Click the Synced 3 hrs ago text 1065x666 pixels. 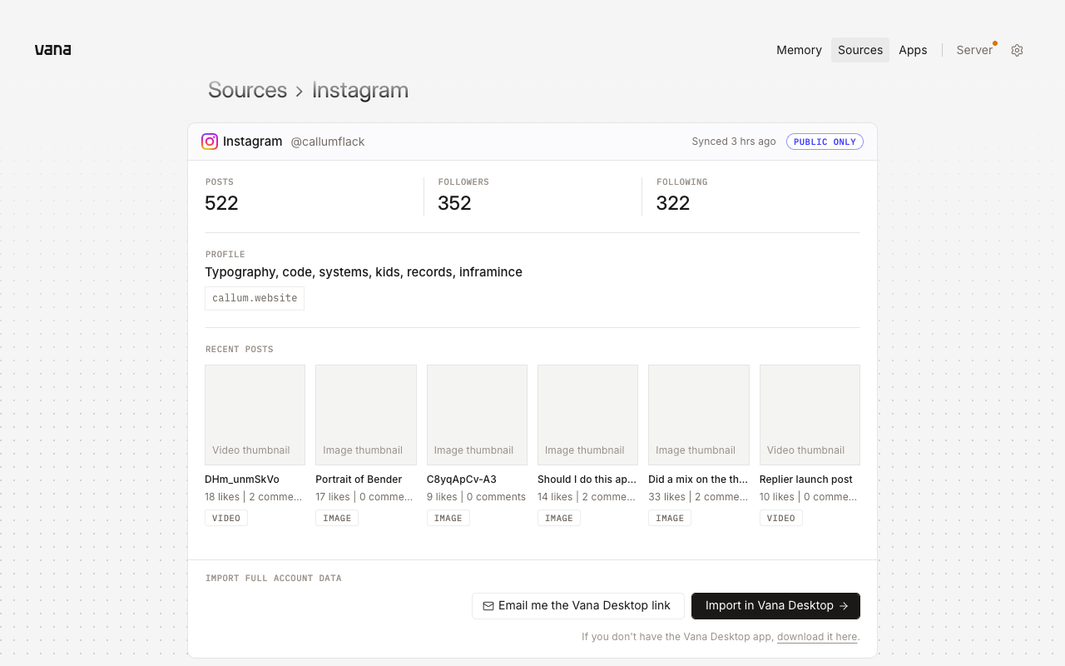pos(734,142)
